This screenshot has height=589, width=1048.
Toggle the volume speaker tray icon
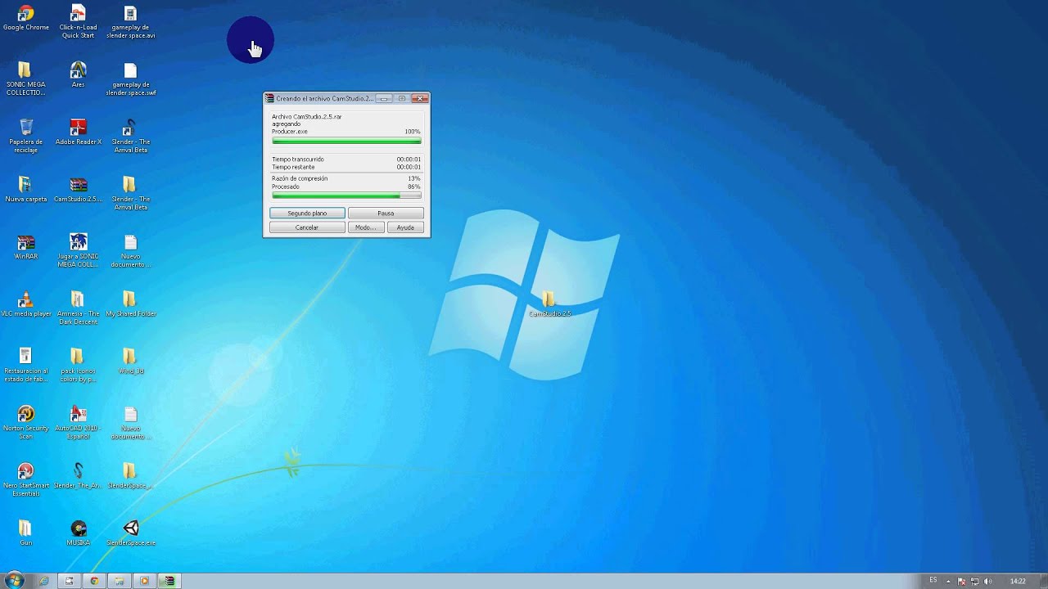tap(988, 582)
